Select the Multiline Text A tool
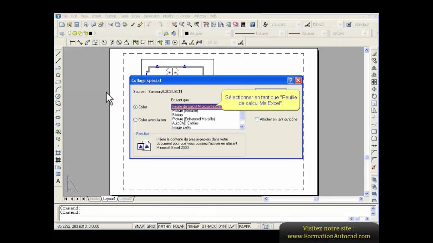 tap(58, 181)
